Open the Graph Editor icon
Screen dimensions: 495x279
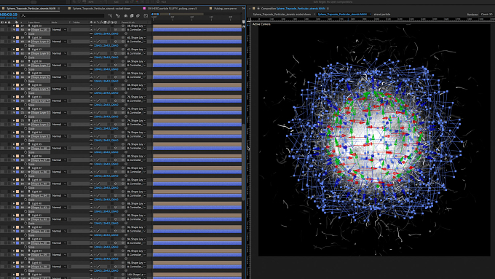146,15
